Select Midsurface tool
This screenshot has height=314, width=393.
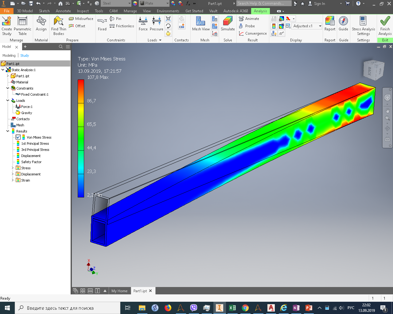click(81, 19)
